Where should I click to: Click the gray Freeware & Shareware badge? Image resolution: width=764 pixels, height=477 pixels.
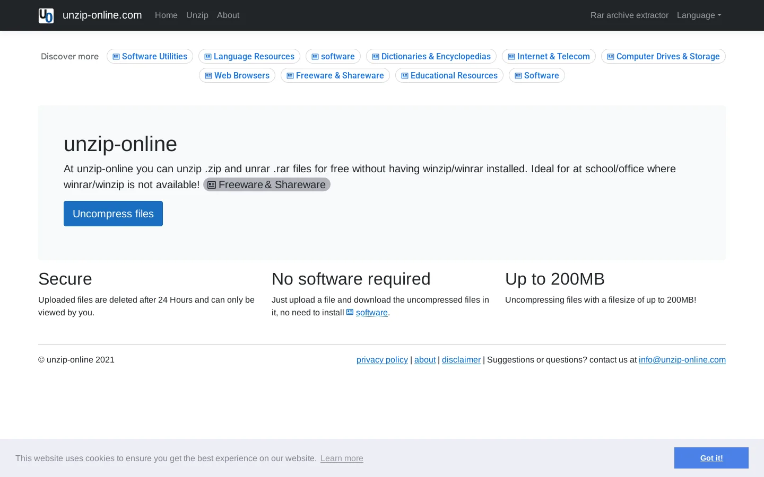[267, 184]
